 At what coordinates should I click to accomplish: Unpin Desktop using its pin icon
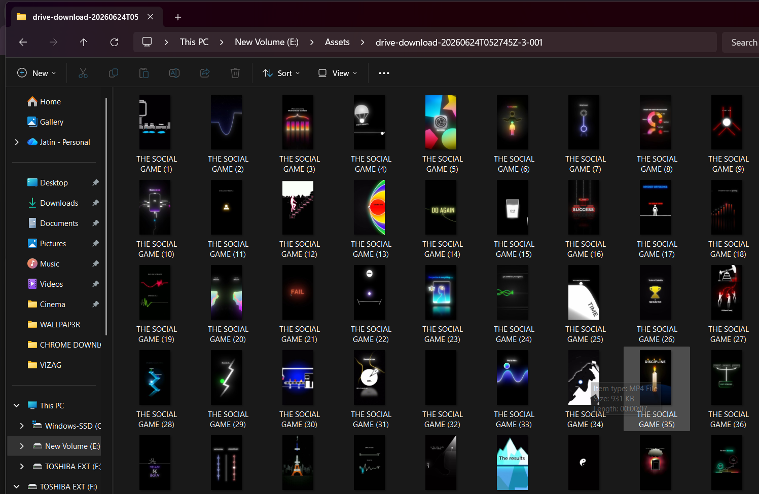95,182
